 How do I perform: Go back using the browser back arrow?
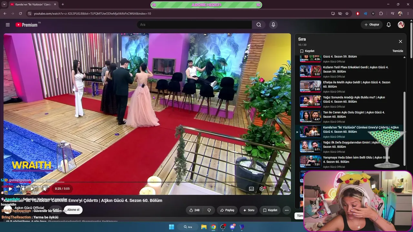pyautogui.click(x=5, y=14)
